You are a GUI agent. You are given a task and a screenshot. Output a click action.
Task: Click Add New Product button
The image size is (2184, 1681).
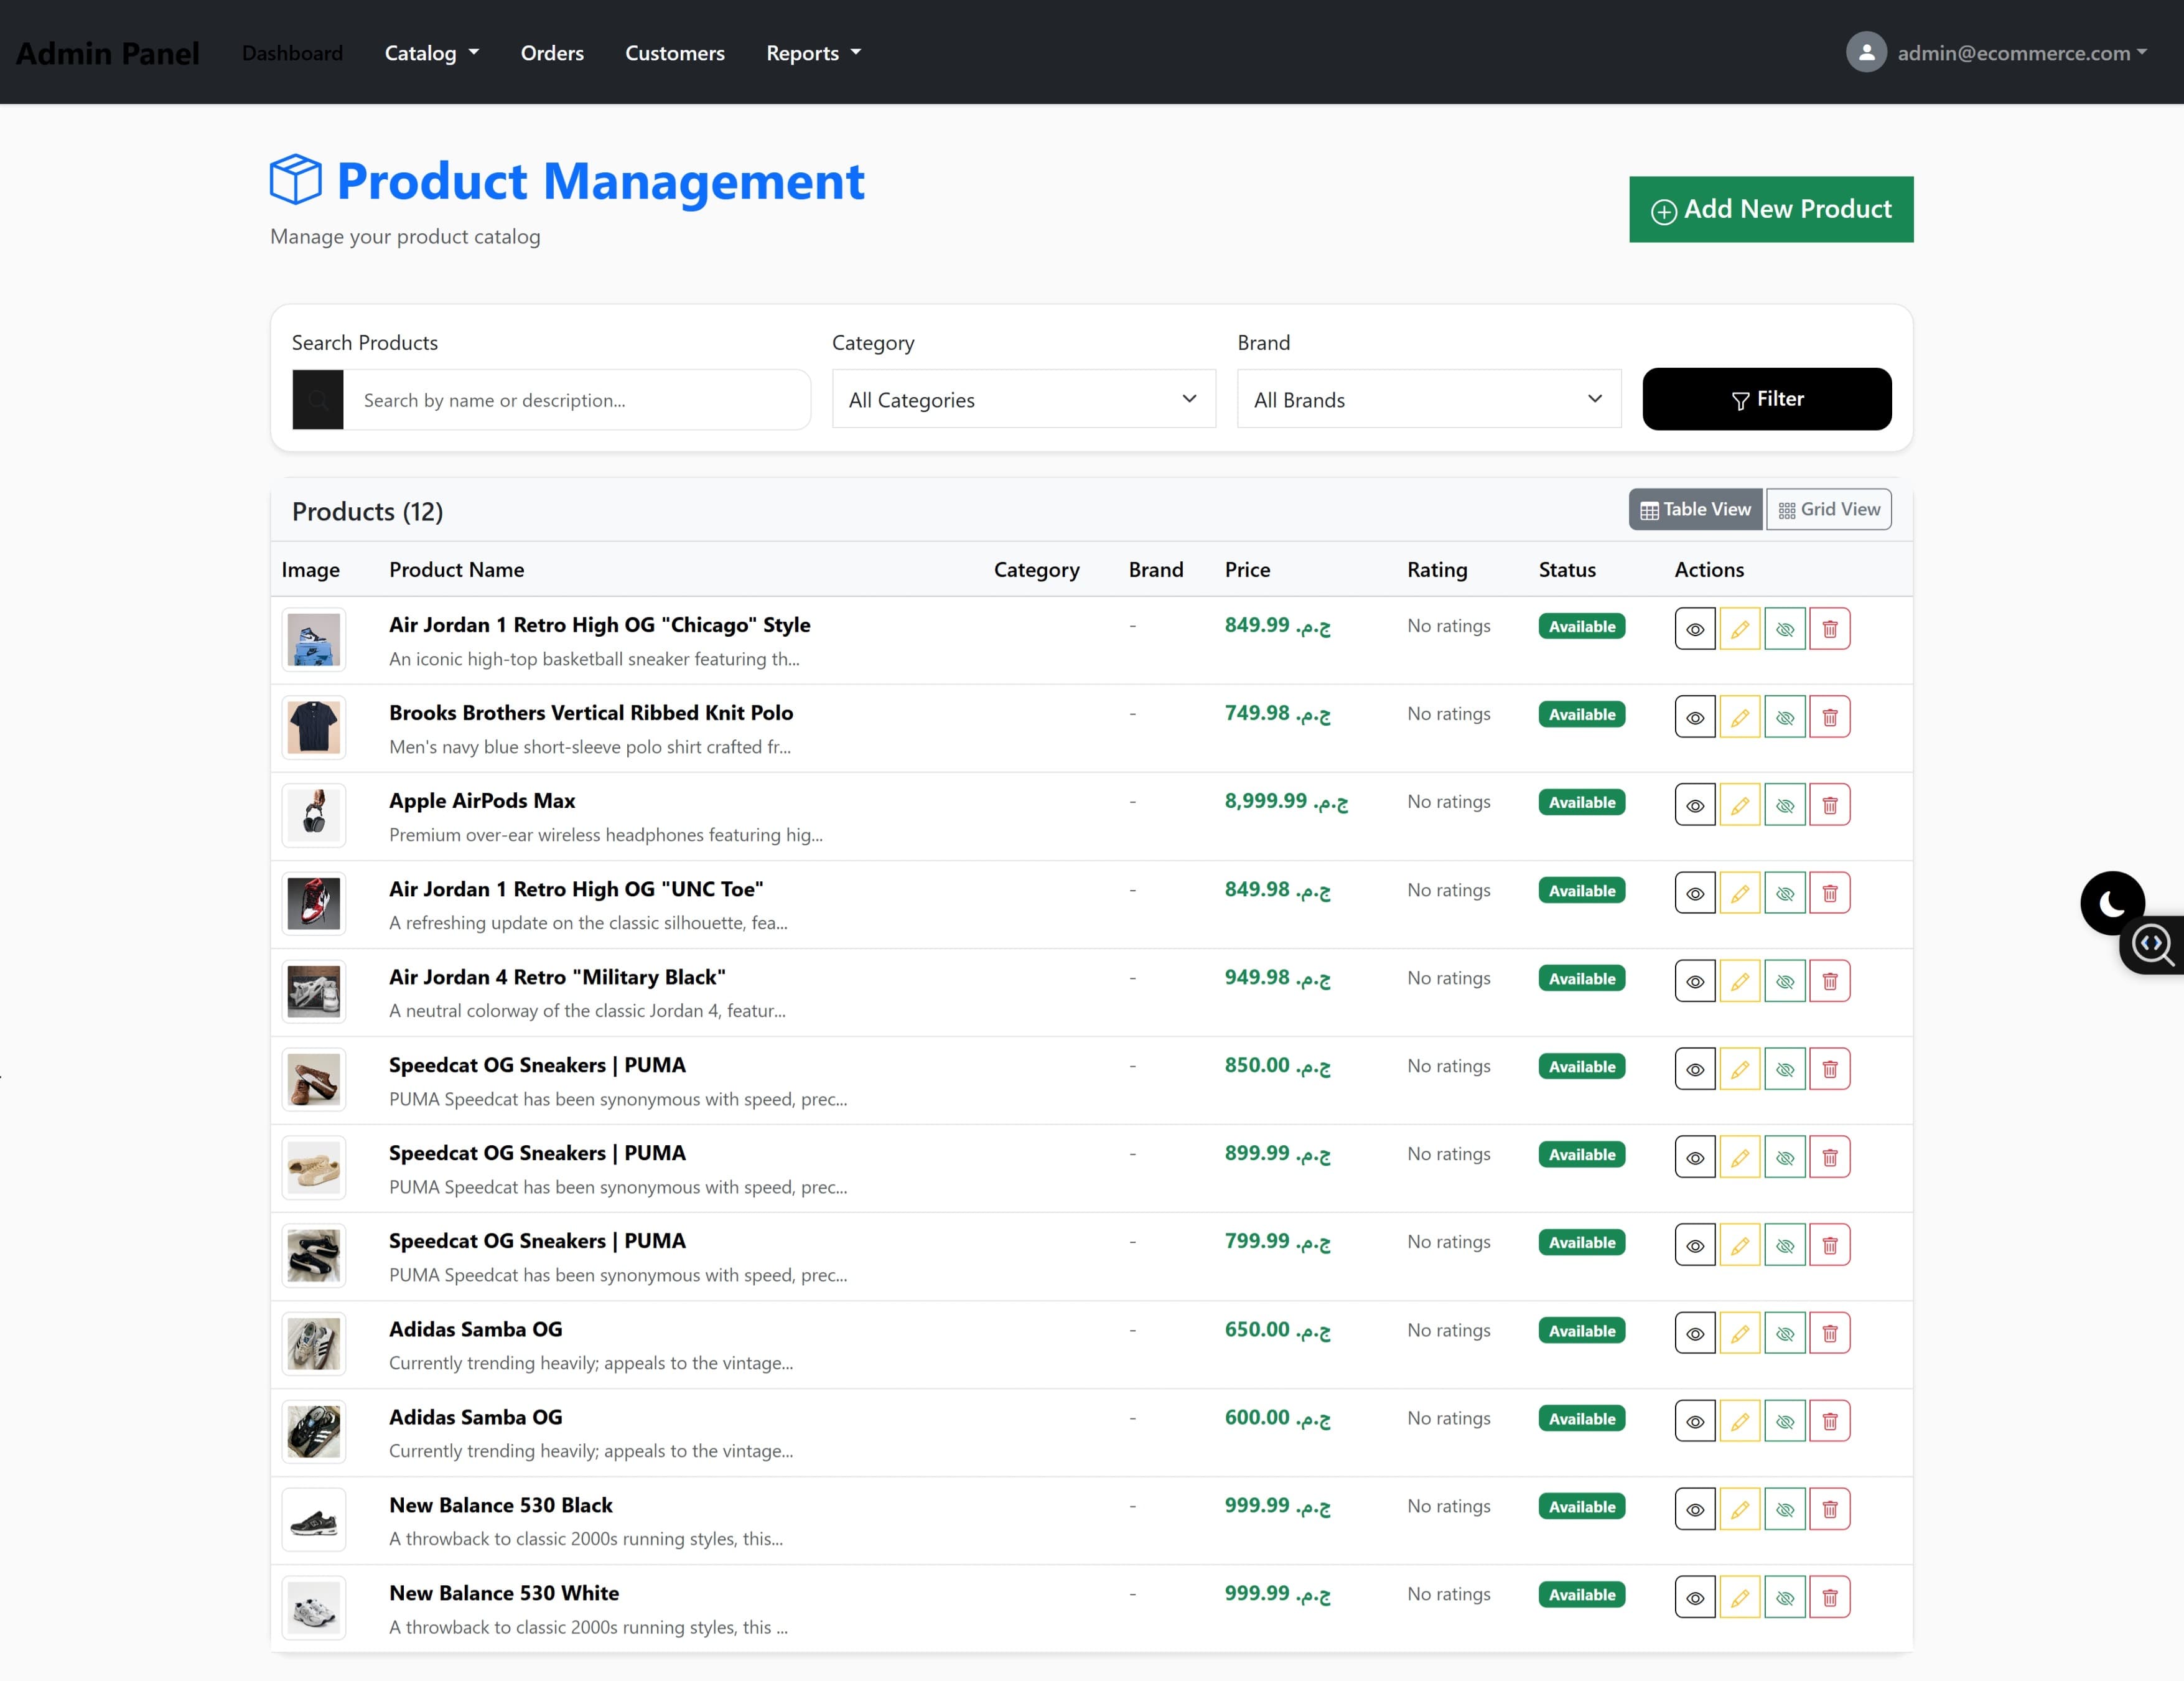(x=1771, y=209)
